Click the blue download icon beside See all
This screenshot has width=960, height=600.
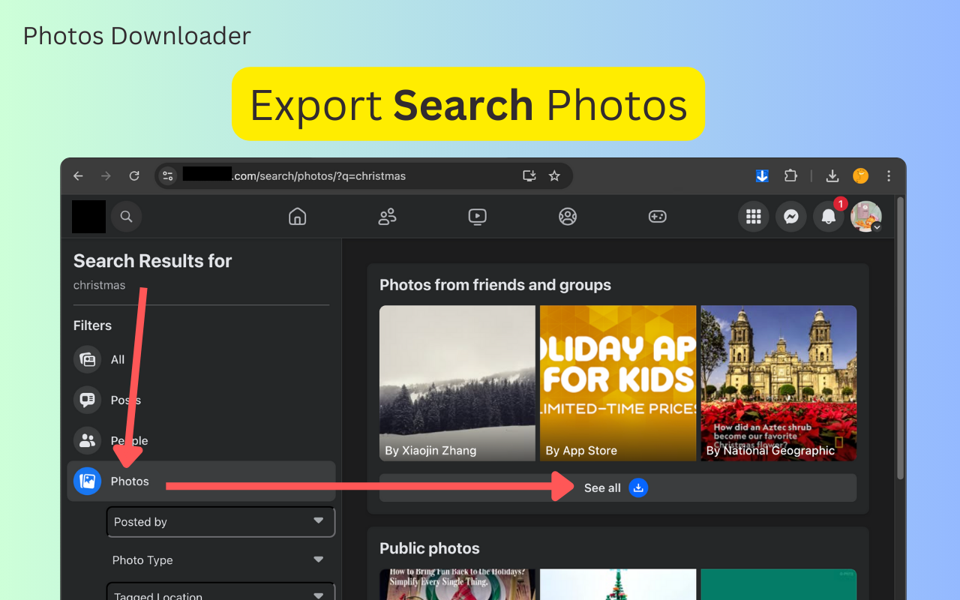[x=638, y=487]
